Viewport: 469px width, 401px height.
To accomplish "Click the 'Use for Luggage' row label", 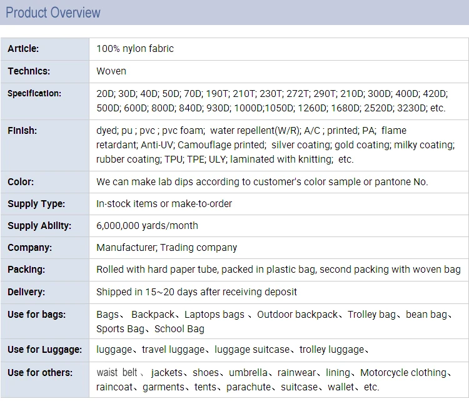I will 44,350.
